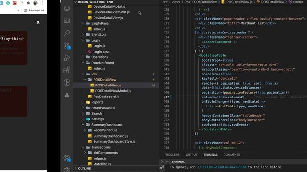Image resolution: width=307 pixels, height=172 pixels.
Task: Open the browser three-dot menu
Action: tap(42, 3)
